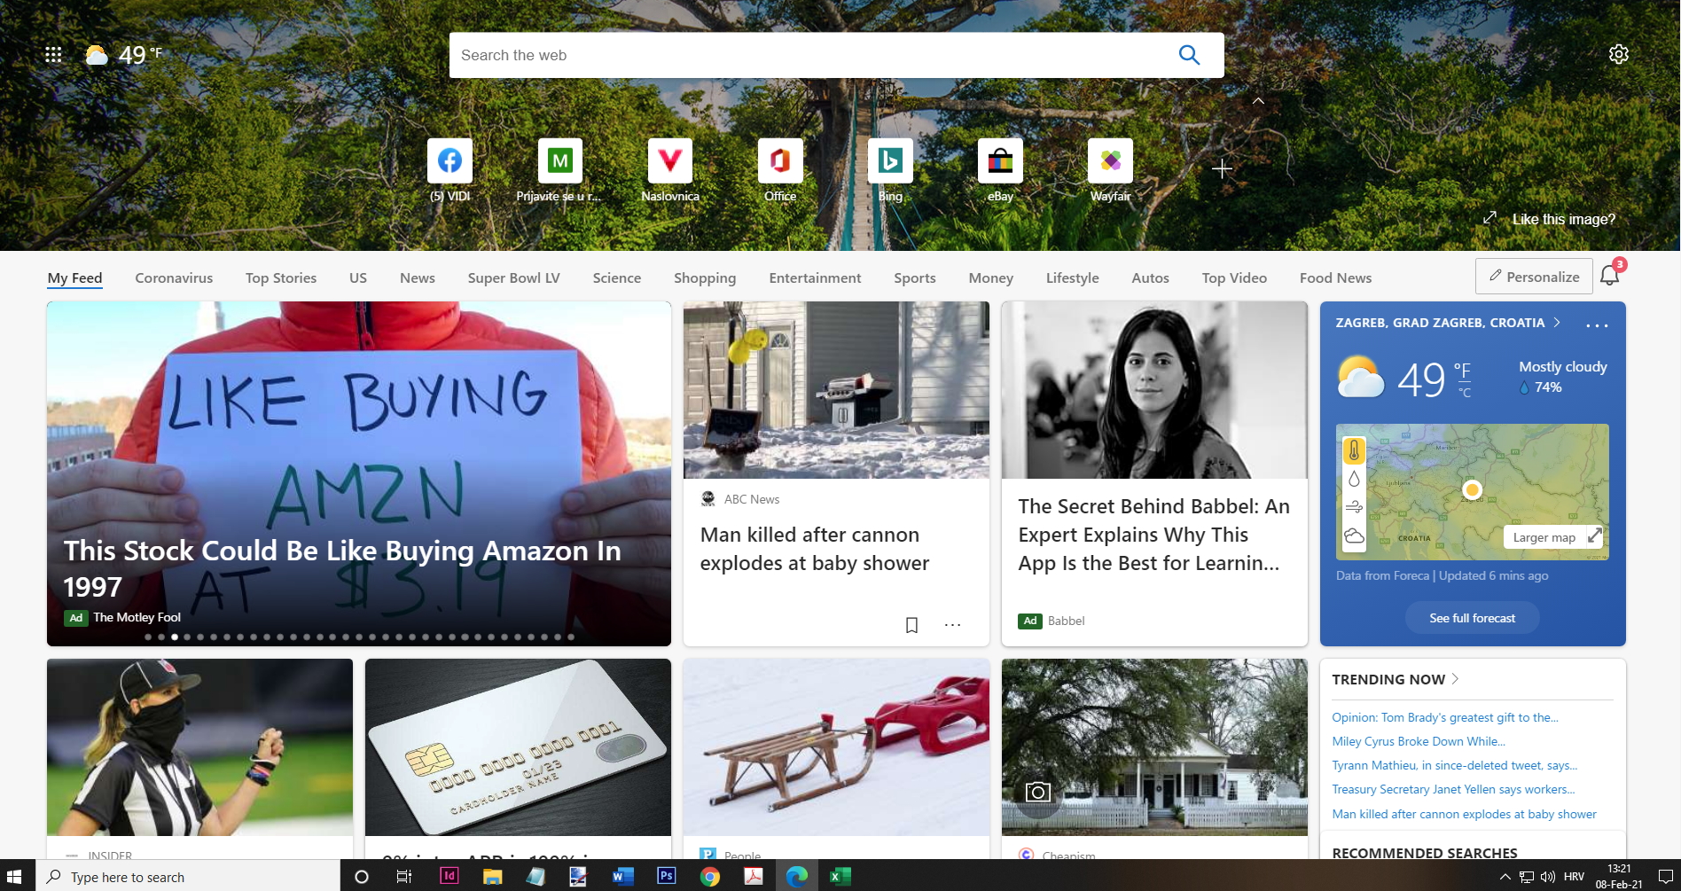Open more options on the ABC News card
This screenshot has width=1681, height=891.
pyautogui.click(x=952, y=625)
